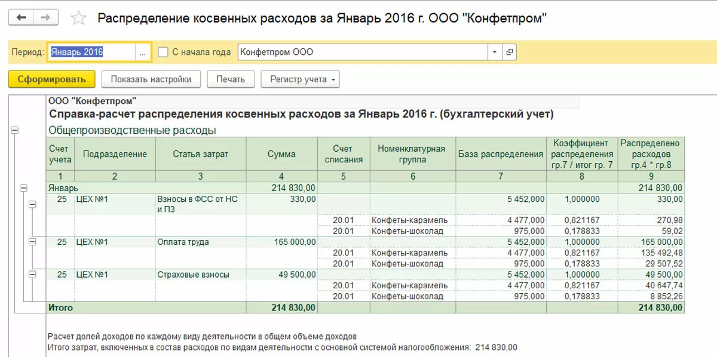Open the organization dropdown arrow

click(x=495, y=52)
